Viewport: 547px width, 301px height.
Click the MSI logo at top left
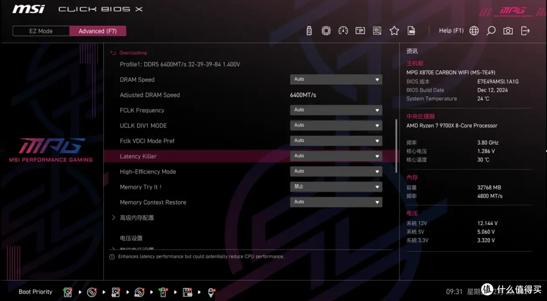(28, 9)
